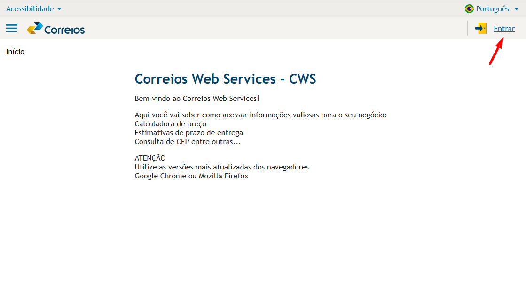Click 'Estimativas de prazo de entrega' text

click(x=189, y=133)
